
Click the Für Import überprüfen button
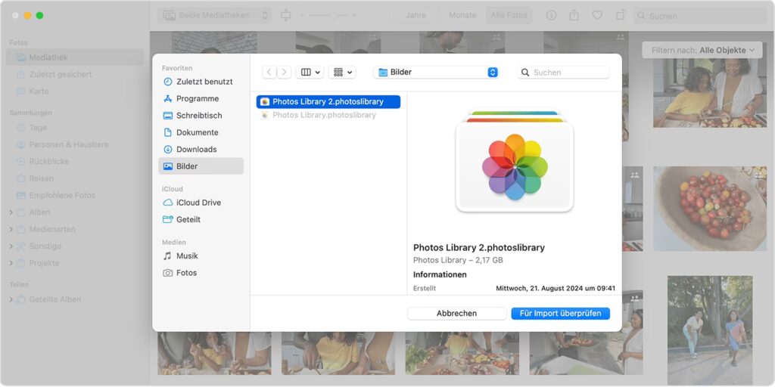pyautogui.click(x=560, y=313)
